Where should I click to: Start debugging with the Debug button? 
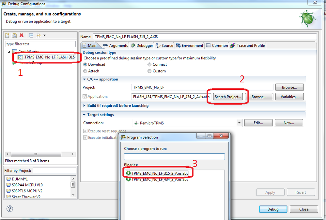(x=273, y=209)
